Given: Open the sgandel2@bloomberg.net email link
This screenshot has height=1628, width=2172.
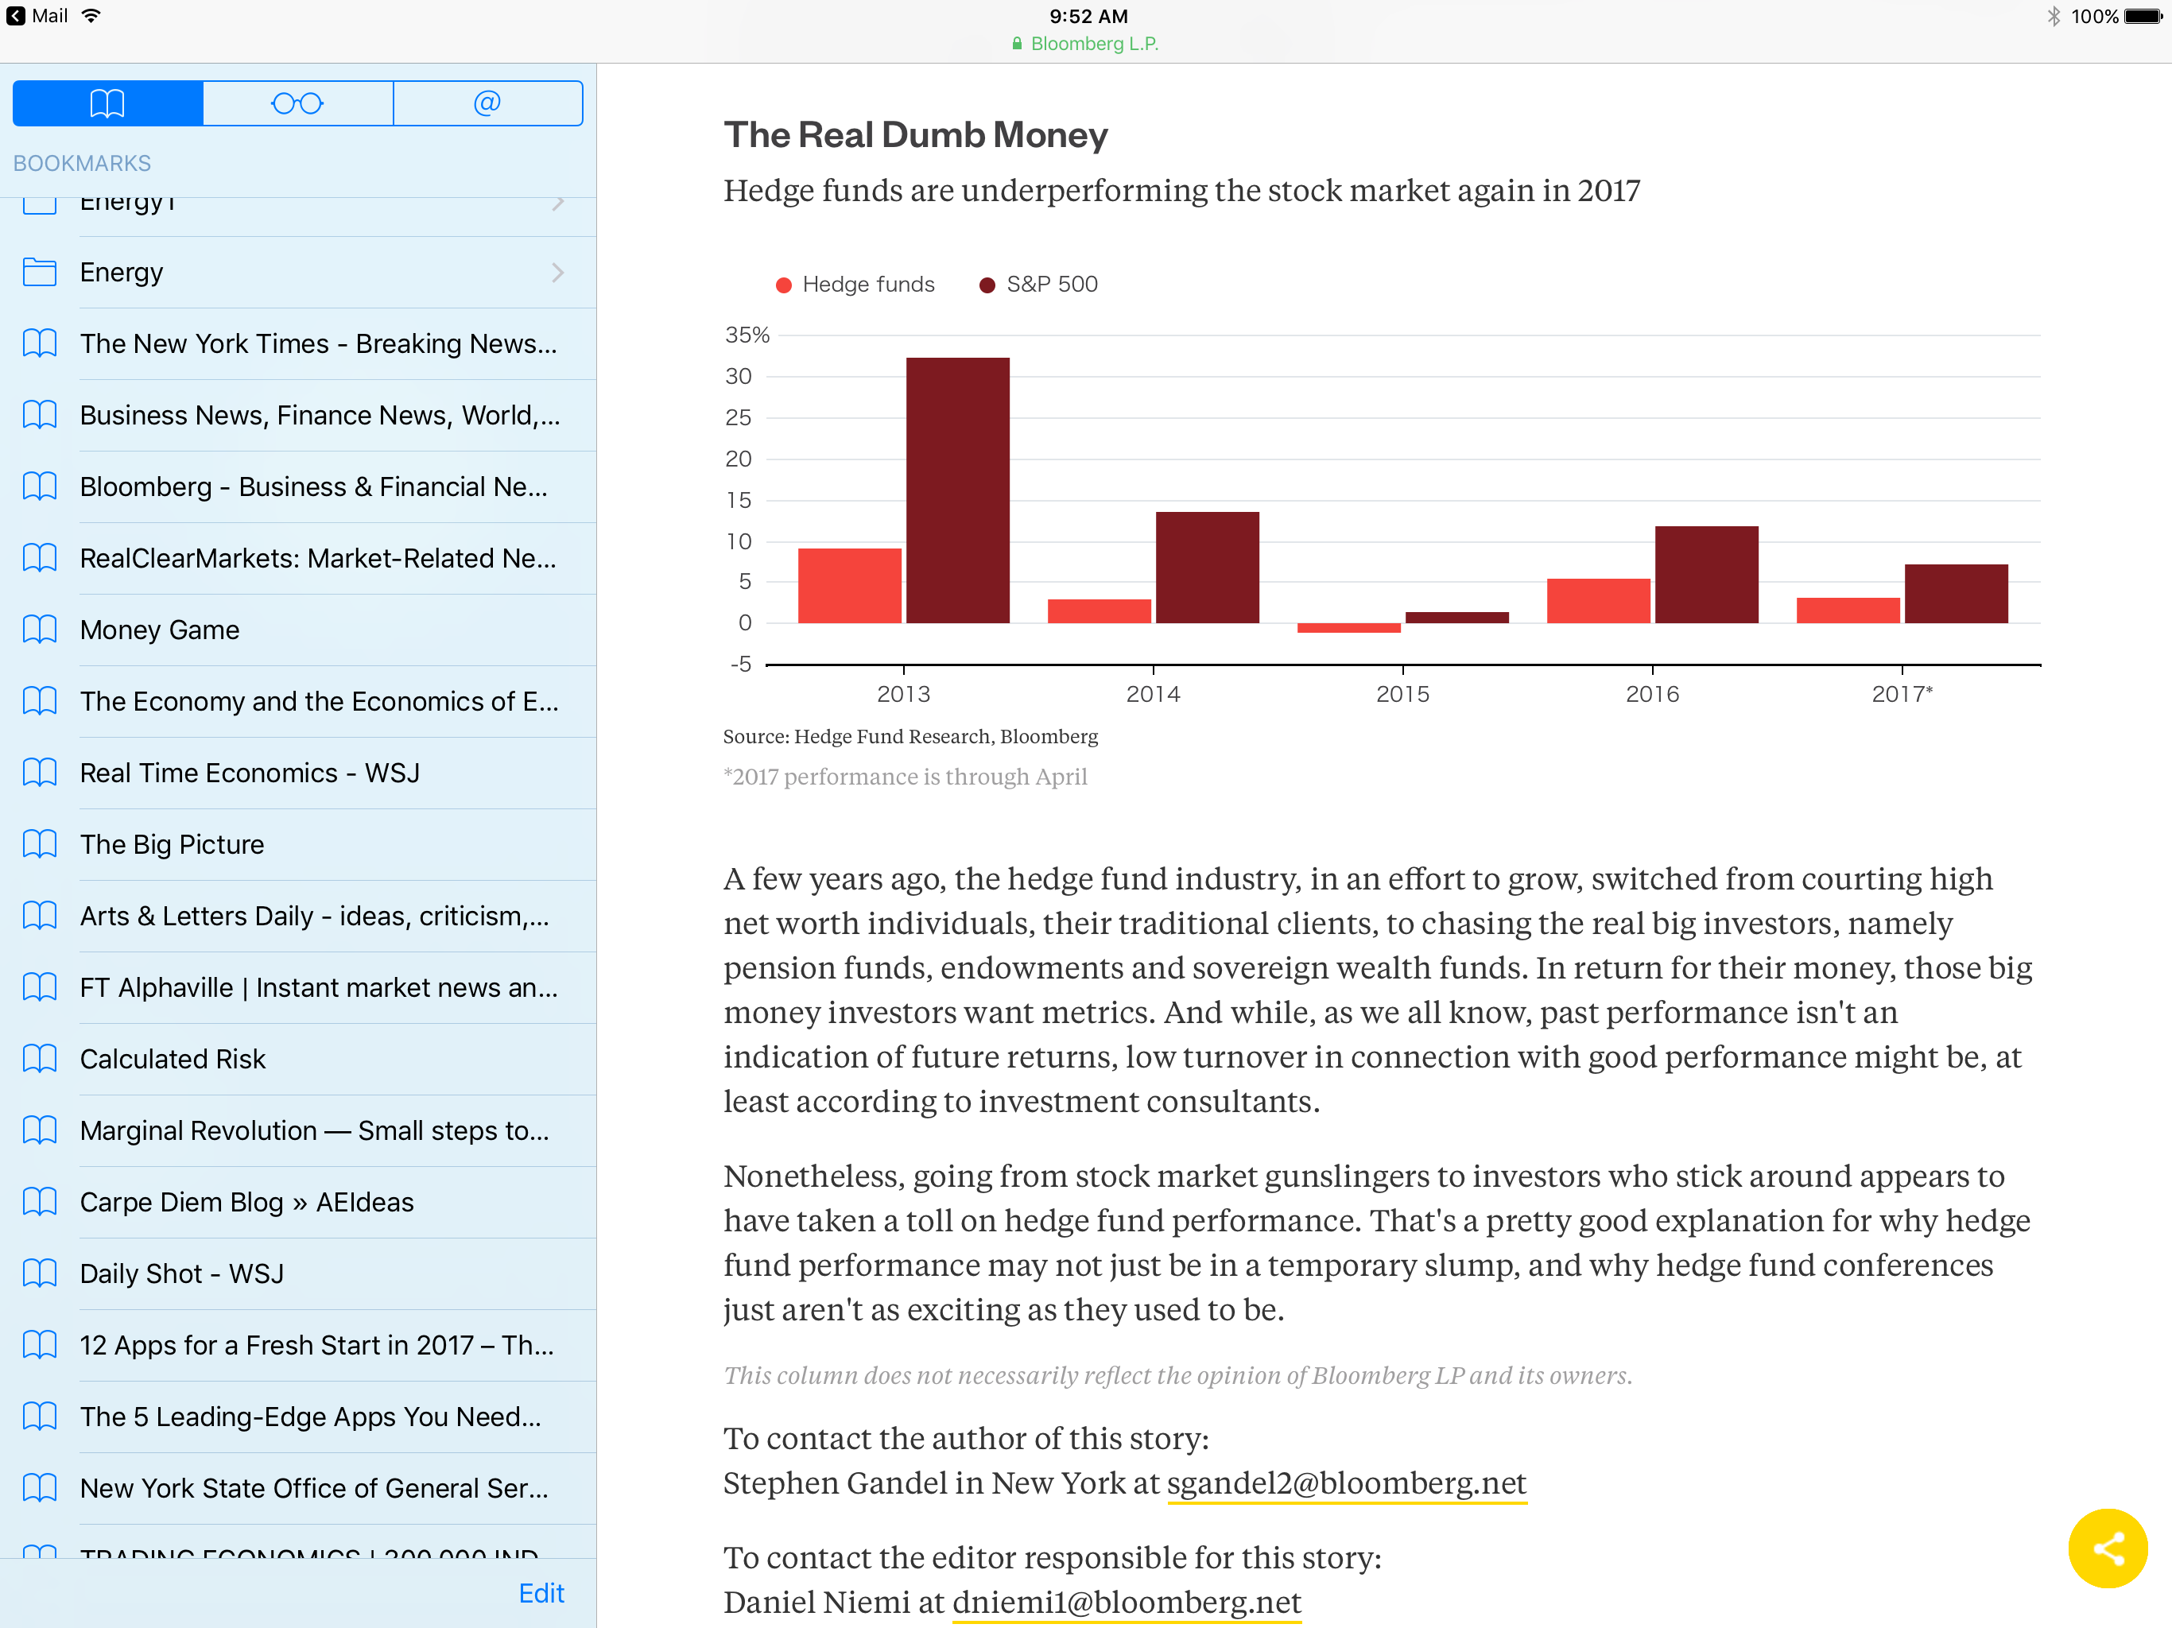Looking at the screenshot, I should tap(1346, 1482).
